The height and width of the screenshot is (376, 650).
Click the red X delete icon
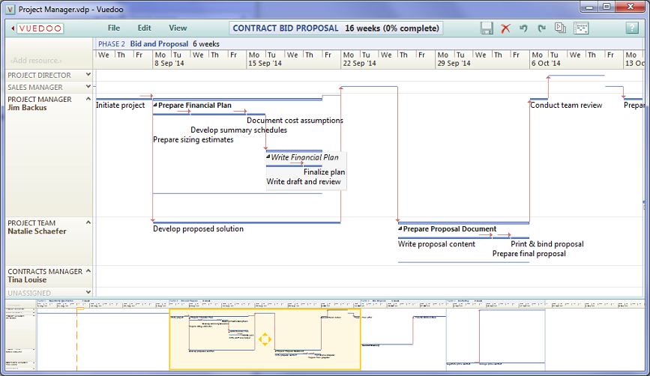(505, 28)
